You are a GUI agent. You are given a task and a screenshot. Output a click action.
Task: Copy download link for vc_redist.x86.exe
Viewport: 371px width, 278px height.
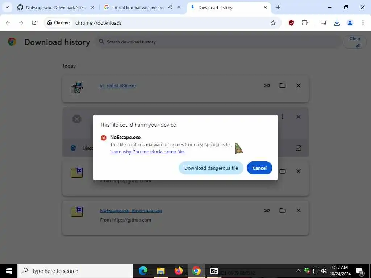click(x=267, y=85)
